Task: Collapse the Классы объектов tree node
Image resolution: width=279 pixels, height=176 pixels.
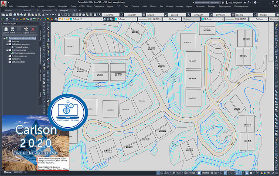Action: [7, 50]
